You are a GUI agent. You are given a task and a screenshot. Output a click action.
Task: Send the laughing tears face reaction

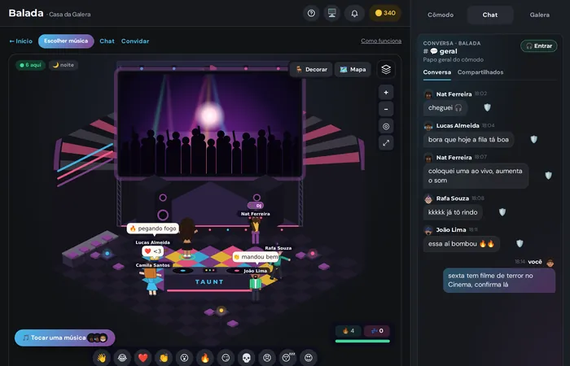[122, 358]
